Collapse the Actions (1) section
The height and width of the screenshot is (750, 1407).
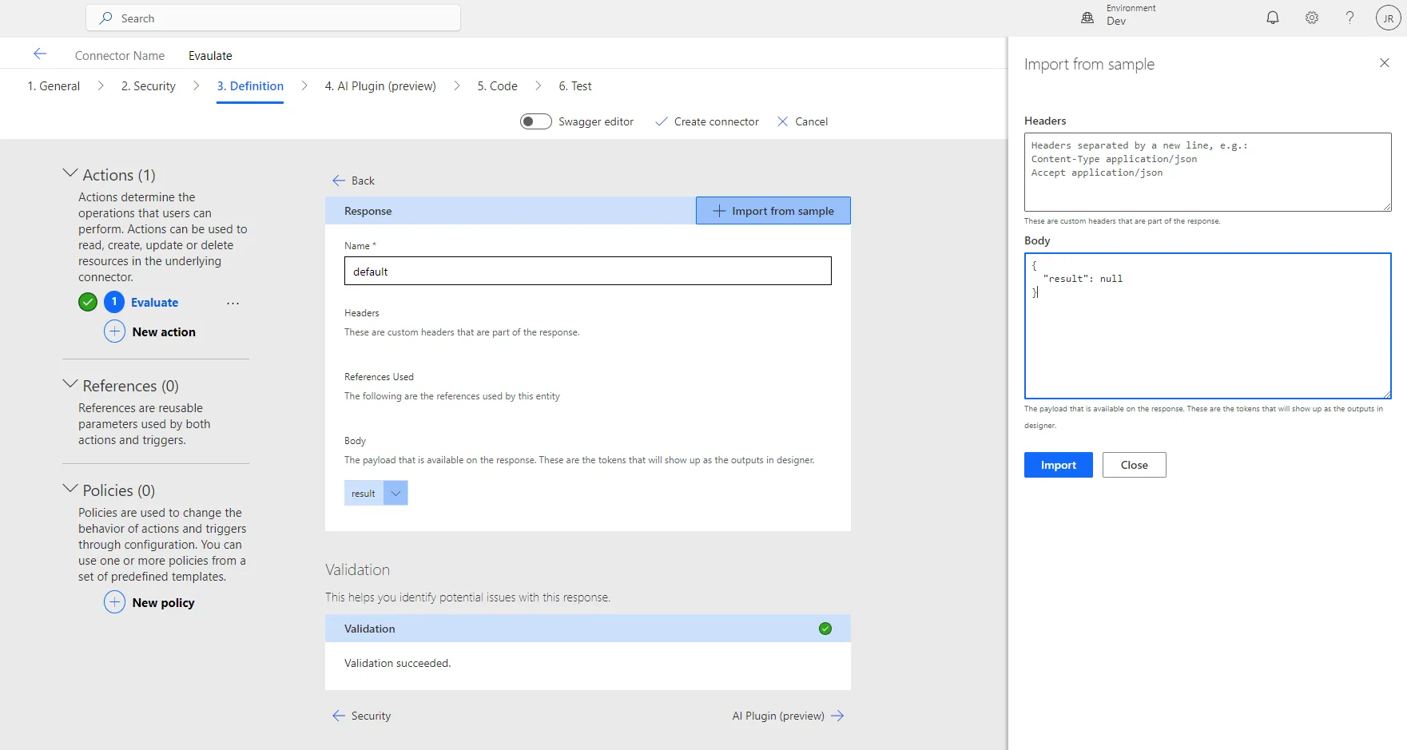[x=70, y=173]
